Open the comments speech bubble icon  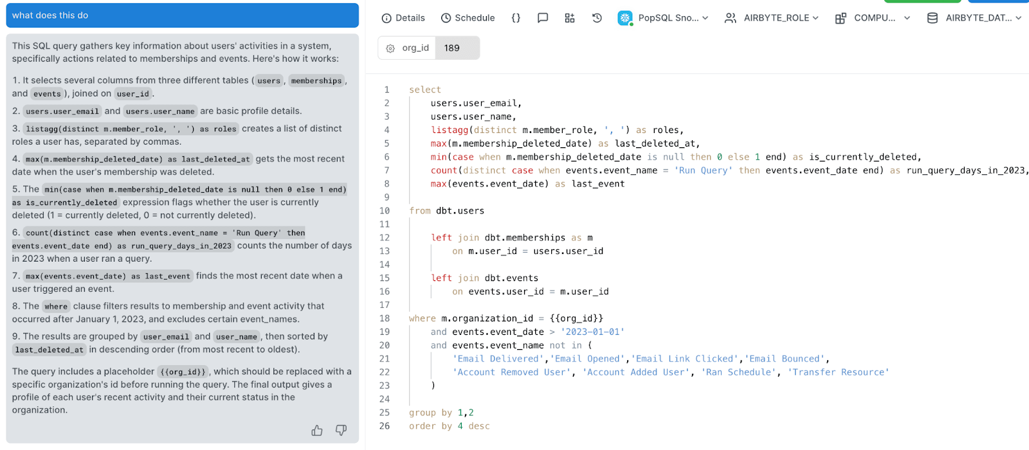coord(543,18)
